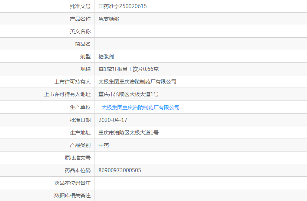307x201 pixels.
Task: Click the 数据库相关备注 row label
Action: click(72, 195)
